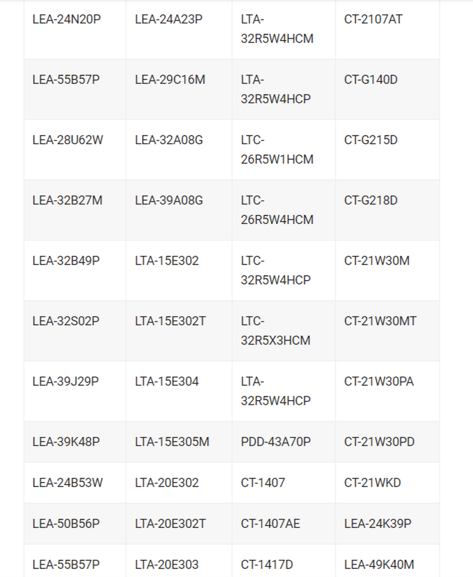The image size is (473, 577).
Task: Select the LEA-28U62W cell
Action: [x=68, y=140]
